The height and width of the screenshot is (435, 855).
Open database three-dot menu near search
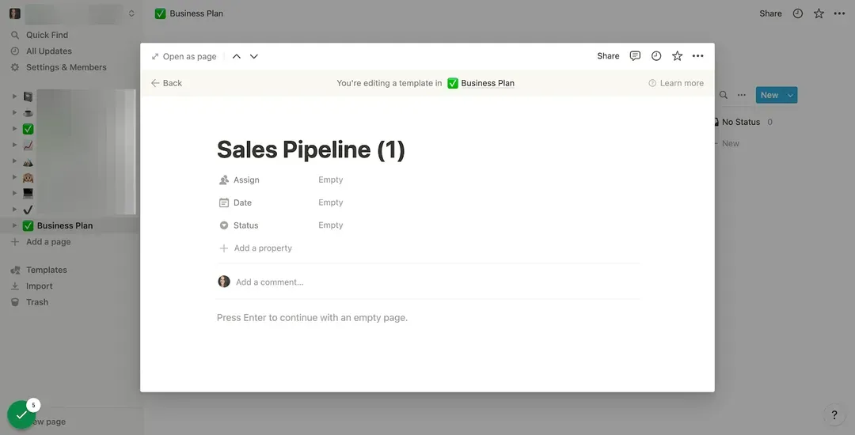[x=742, y=95]
